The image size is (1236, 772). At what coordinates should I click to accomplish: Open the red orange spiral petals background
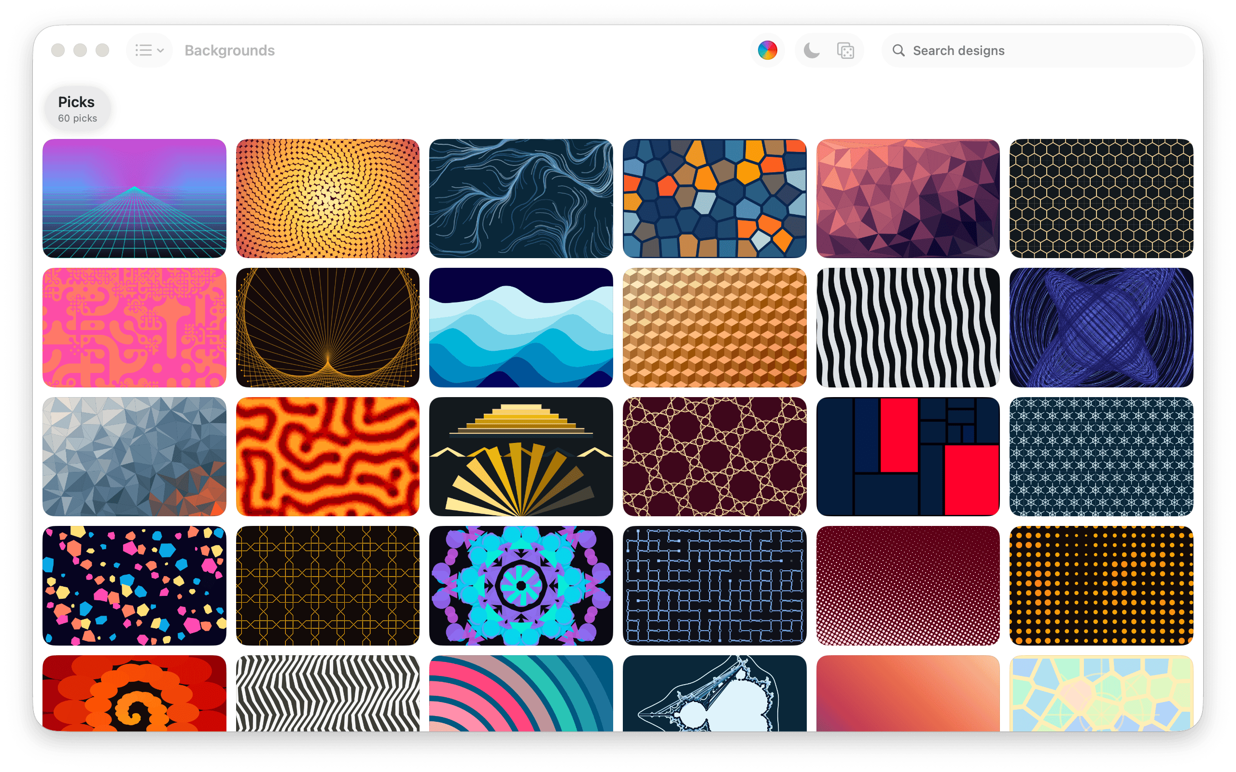point(134,693)
